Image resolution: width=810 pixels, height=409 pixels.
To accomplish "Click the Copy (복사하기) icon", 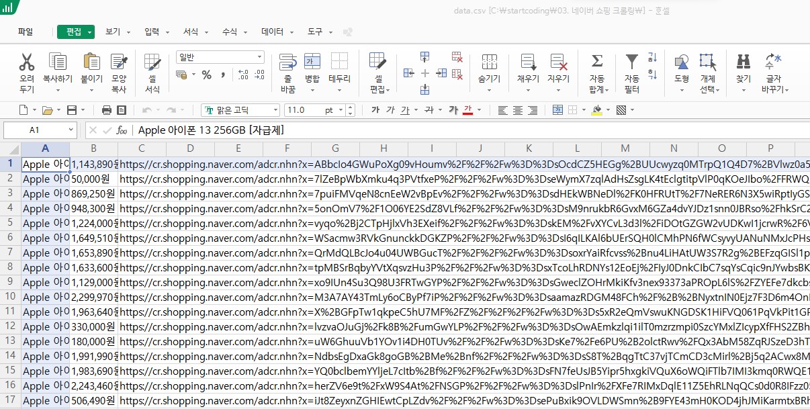I will pos(58,62).
